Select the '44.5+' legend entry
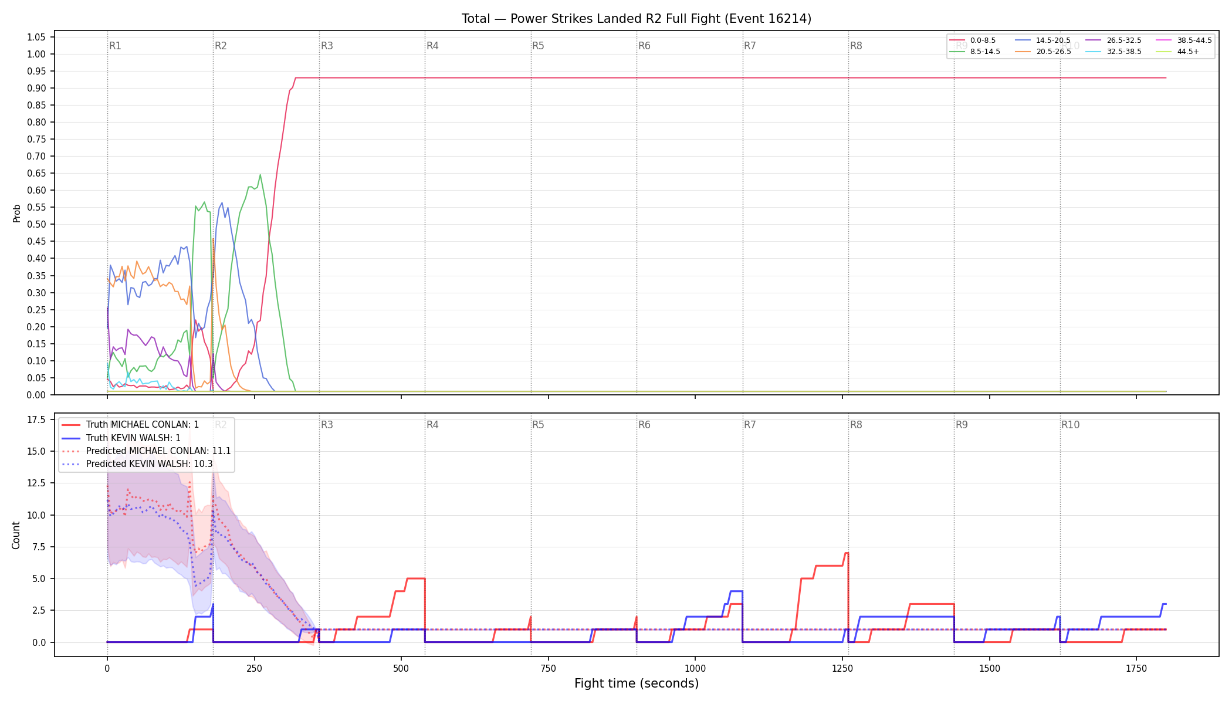Screen dimensions: 1232x704 click(x=1177, y=52)
